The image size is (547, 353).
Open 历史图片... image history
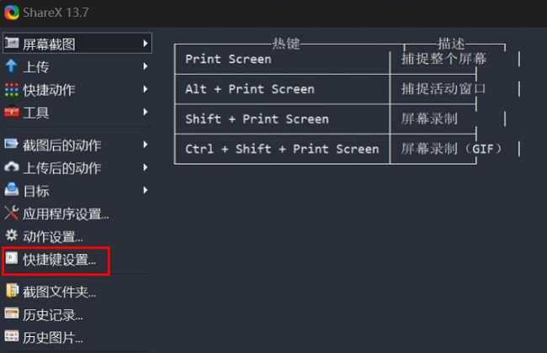click(x=53, y=338)
